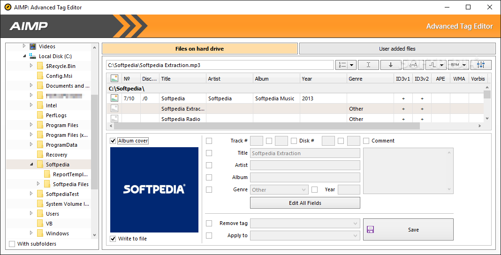Expand the Videos tree node
501x255 pixels.
click(x=24, y=46)
